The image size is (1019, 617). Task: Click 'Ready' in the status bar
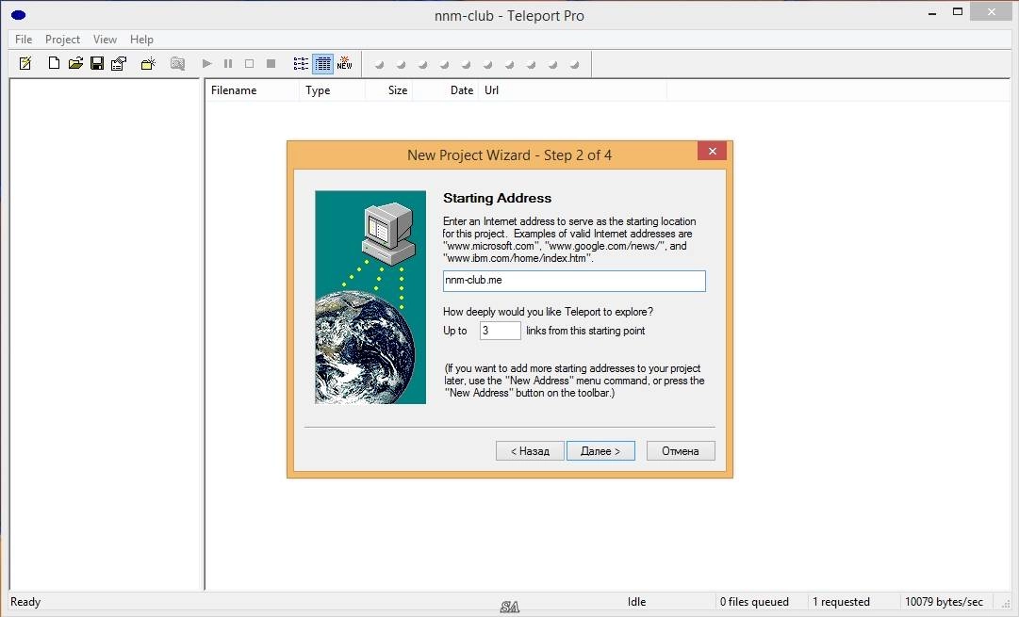point(25,602)
